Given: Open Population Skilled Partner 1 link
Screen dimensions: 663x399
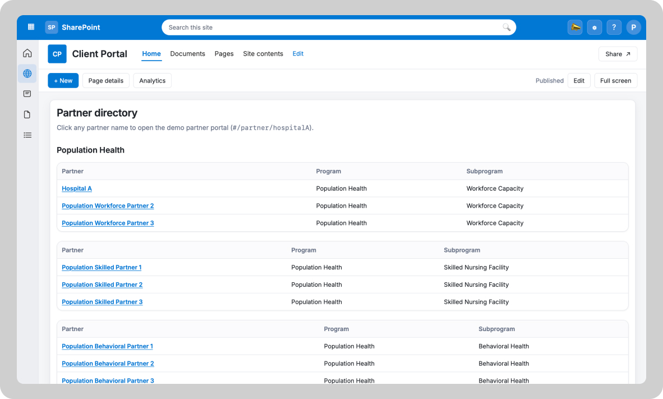Looking at the screenshot, I should (x=102, y=268).
